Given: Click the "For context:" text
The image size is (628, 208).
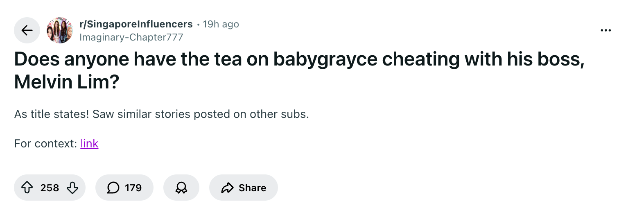Looking at the screenshot, I should click(45, 143).
